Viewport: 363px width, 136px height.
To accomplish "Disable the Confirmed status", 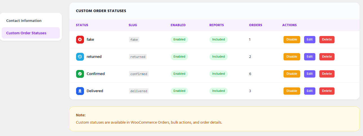I will coord(292,74).
